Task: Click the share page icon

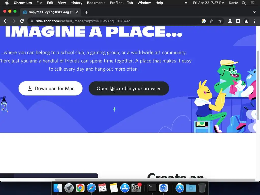Action: [212, 21]
